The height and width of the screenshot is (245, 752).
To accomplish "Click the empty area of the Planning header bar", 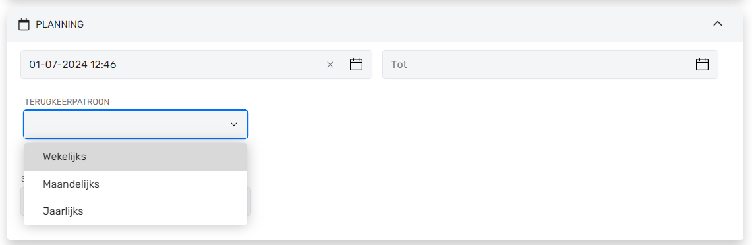I will (x=398, y=24).
